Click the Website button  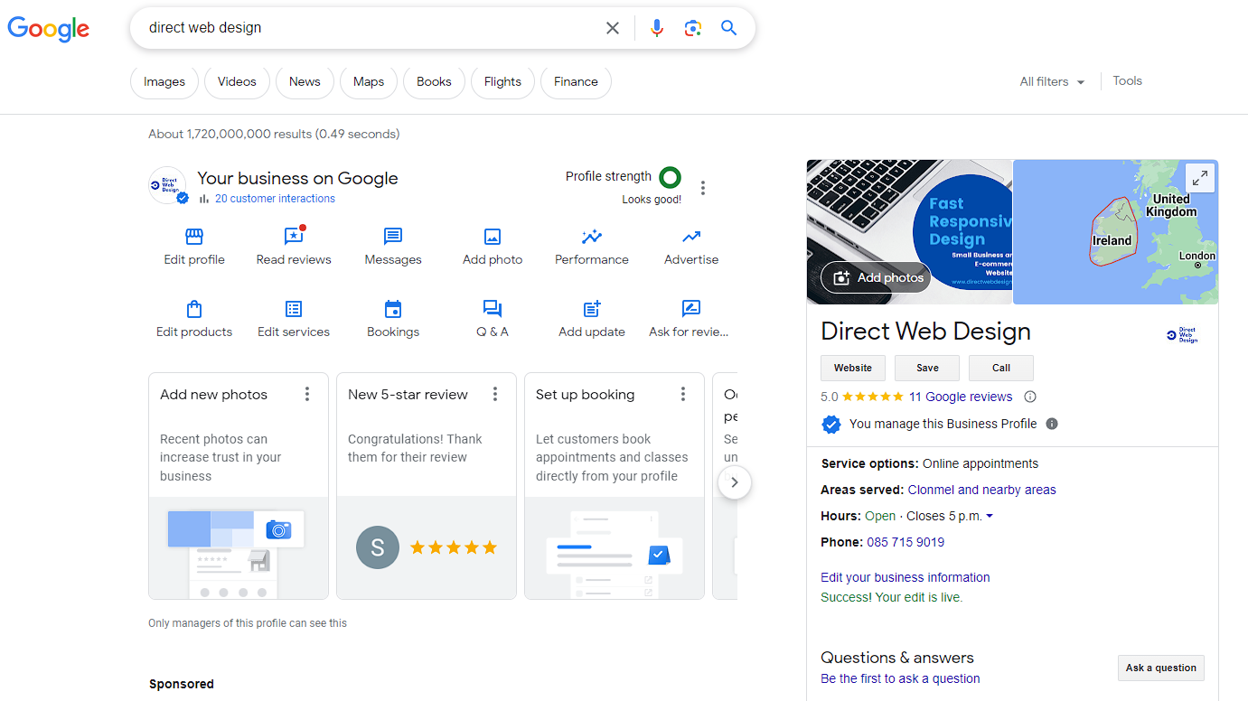[x=853, y=368]
